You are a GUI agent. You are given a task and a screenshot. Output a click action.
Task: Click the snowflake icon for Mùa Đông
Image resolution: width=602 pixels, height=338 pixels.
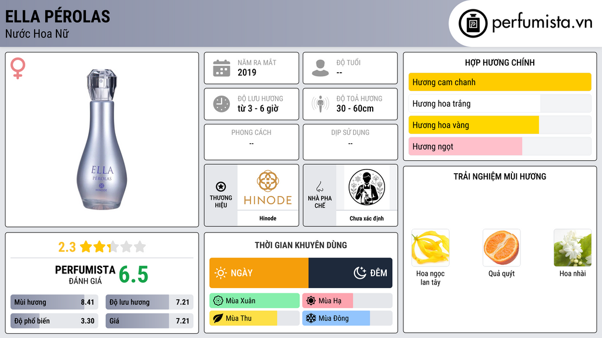pos(310,318)
